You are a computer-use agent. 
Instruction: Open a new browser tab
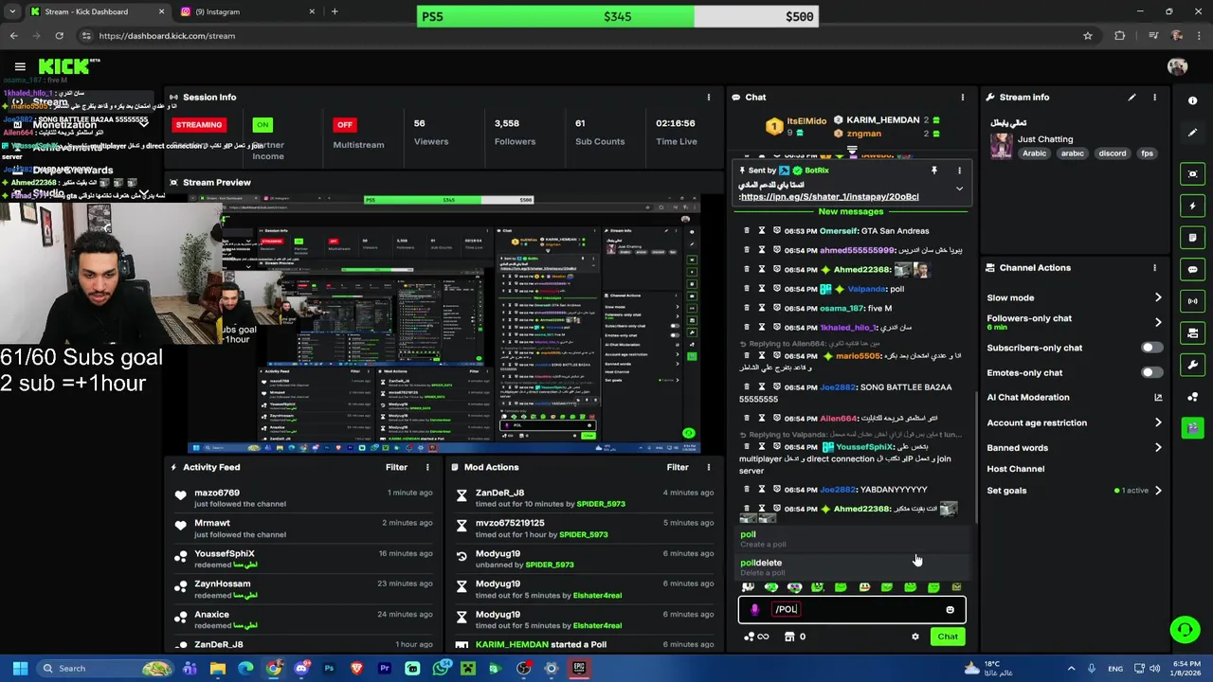334,11
